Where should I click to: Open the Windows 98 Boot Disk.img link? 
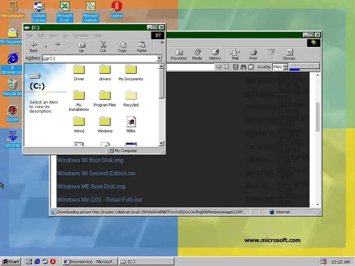pyautogui.click(x=90, y=160)
